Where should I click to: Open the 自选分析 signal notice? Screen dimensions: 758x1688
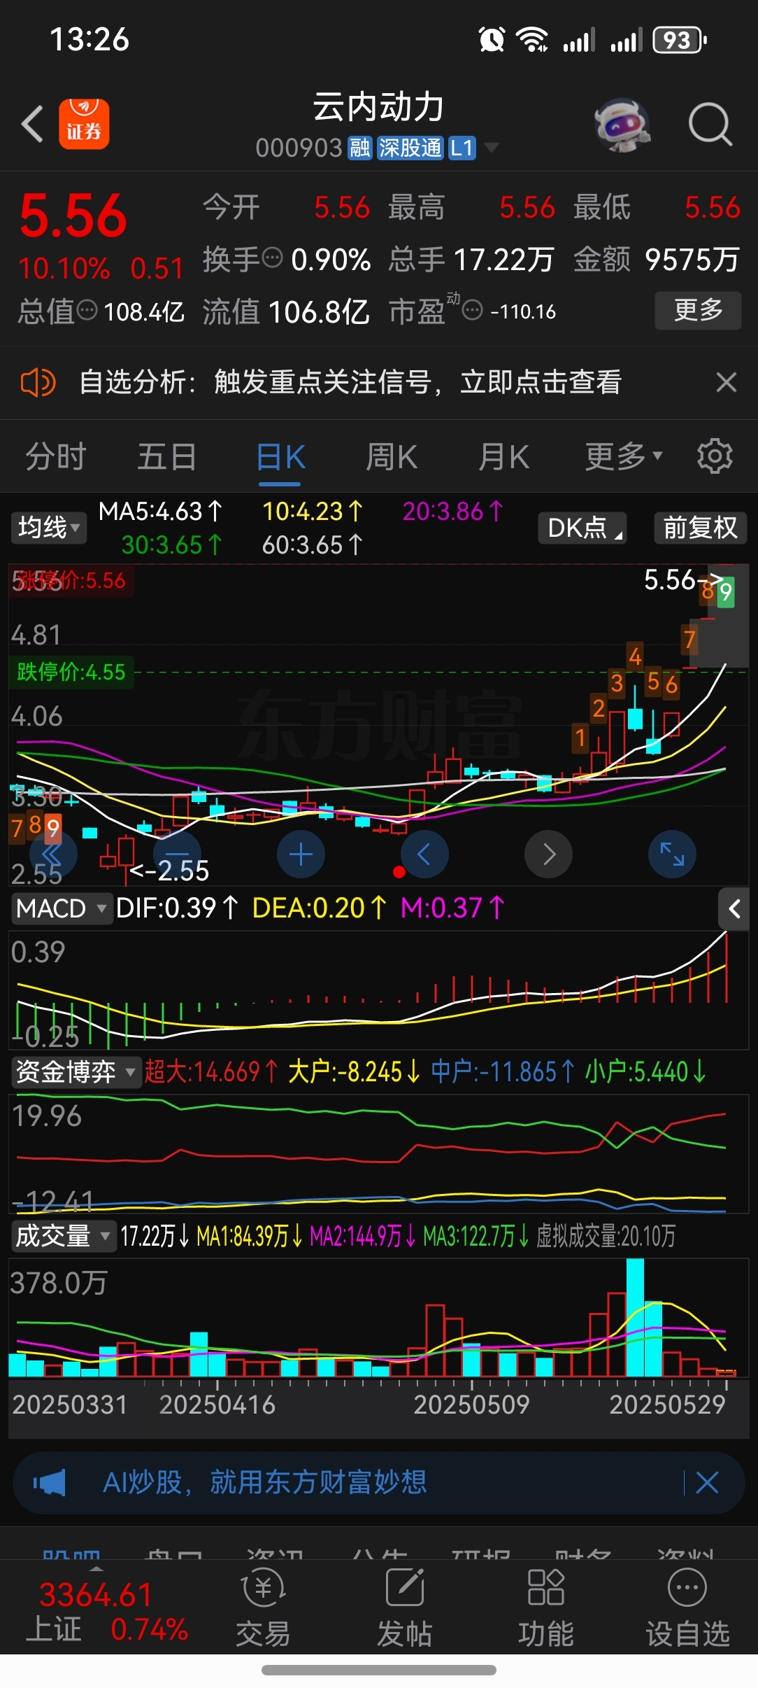350,383
